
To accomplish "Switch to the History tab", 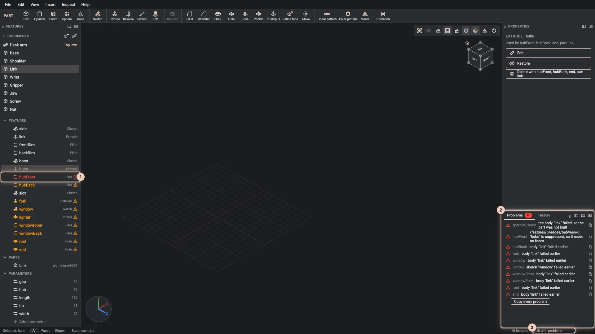I will 544,215.
